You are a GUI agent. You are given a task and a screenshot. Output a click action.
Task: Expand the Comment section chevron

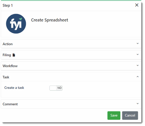coord(138,104)
